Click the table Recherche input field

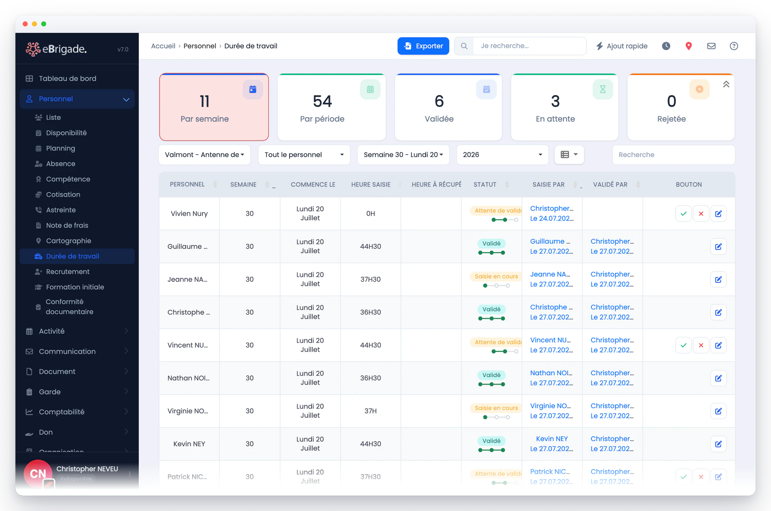(x=674, y=155)
